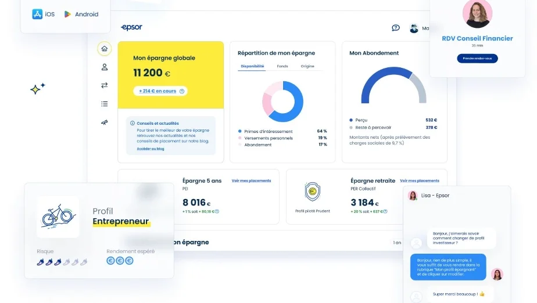The width and height of the screenshot is (537, 303).
Task: Select the Origine tab
Action: point(307,66)
